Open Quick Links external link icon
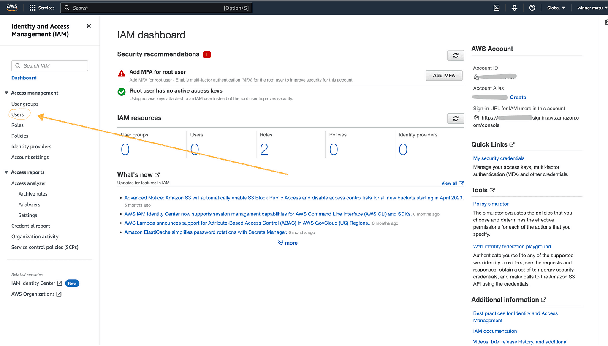608x346 pixels. tap(512, 144)
